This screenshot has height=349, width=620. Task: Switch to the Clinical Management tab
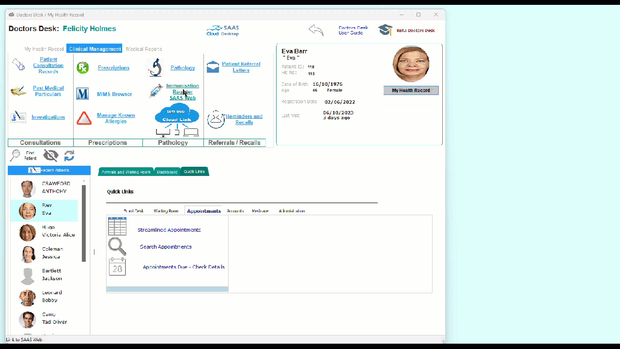[94, 49]
